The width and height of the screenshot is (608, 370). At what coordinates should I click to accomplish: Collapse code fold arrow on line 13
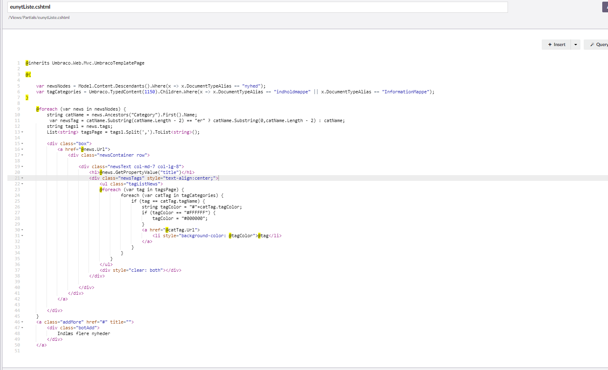(22, 132)
